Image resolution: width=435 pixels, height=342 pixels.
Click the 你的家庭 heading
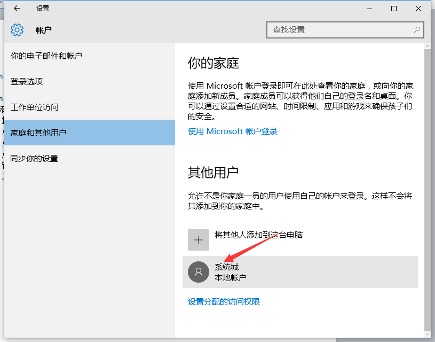(x=213, y=63)
